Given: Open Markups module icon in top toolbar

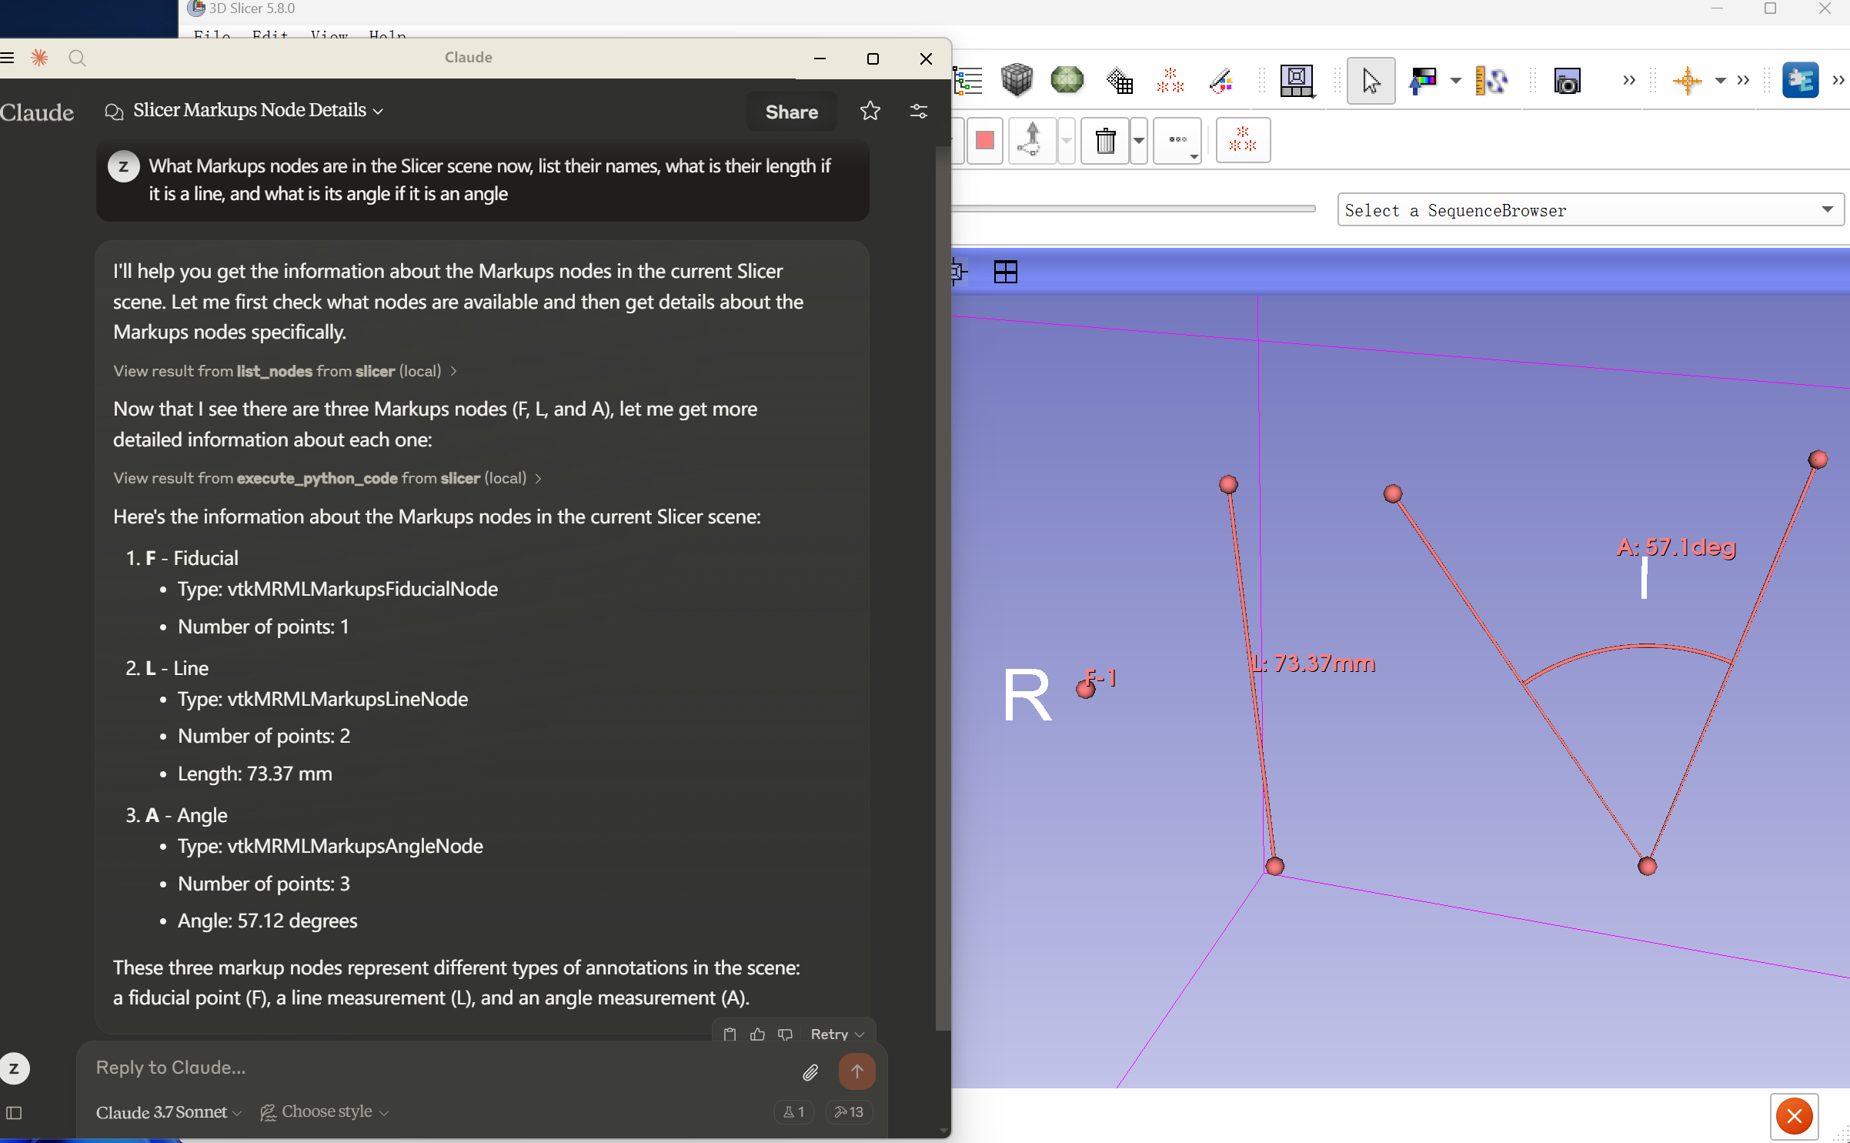Looking at the screenshot, I should [x=1170, y=80].
